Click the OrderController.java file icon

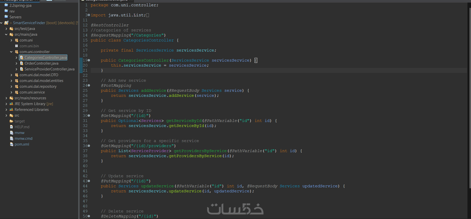click(21, 63)
